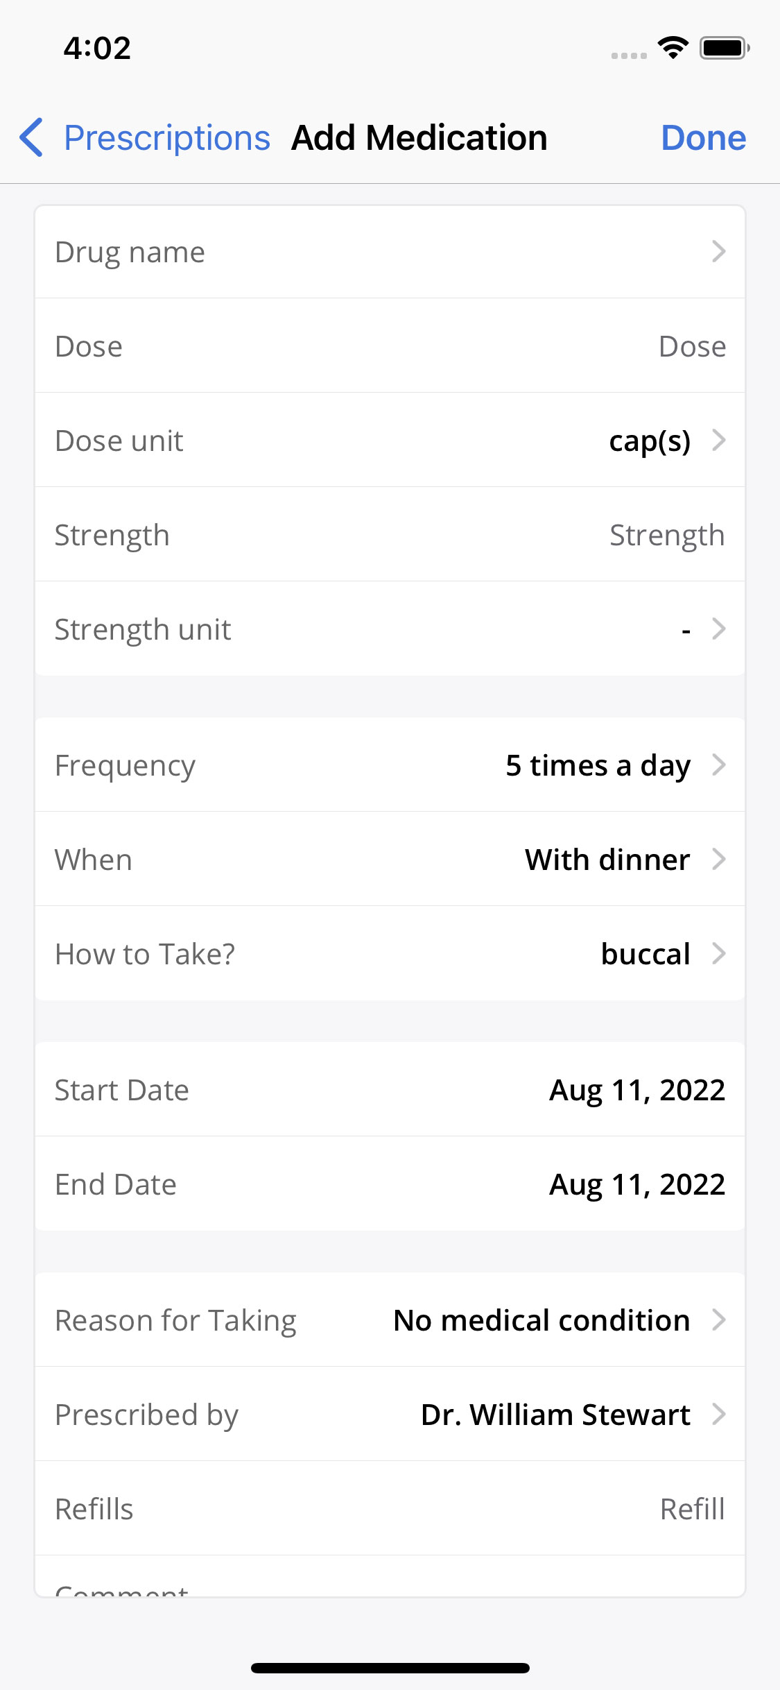Change the End Date value
The width and height of the screenshot is (780, 1690).
[x=636, y=1184]
